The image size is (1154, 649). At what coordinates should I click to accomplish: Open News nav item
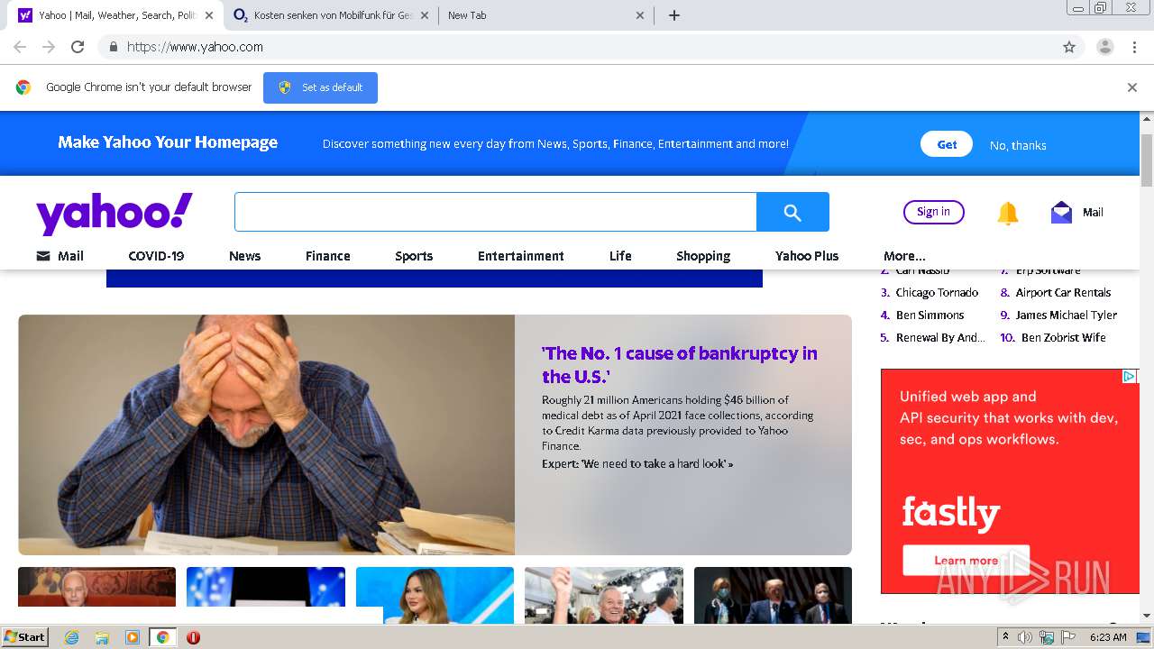click(x=244, y=256)
